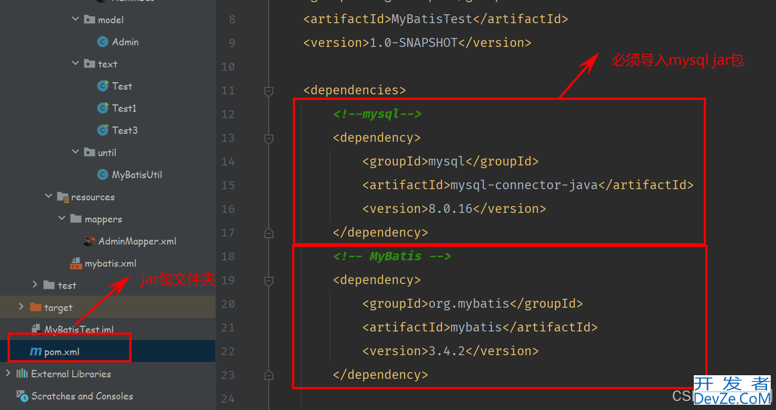Select Scratches and Consoles entry

pyautogui.click(x=82, y=396)
